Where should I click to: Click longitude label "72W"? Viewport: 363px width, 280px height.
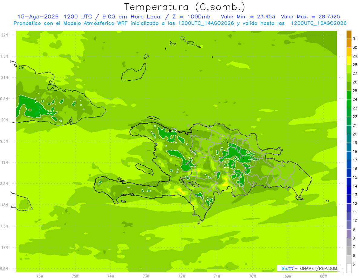point(181,276)
